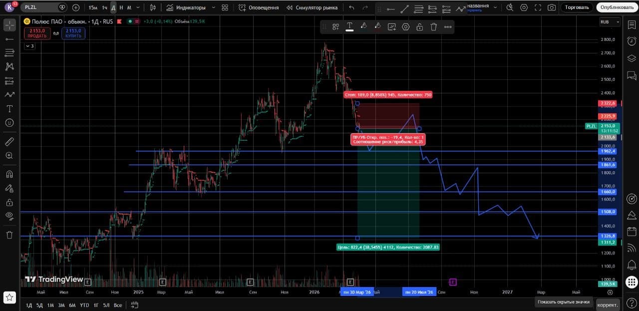Click the Опубликовать button
The width and height of the screenshot is (639, 311).
coord(617,7)
